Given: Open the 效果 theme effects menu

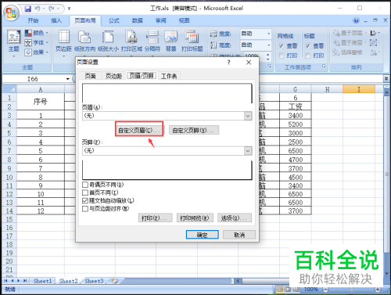Looking at the screenshot, I should (37, 52).
